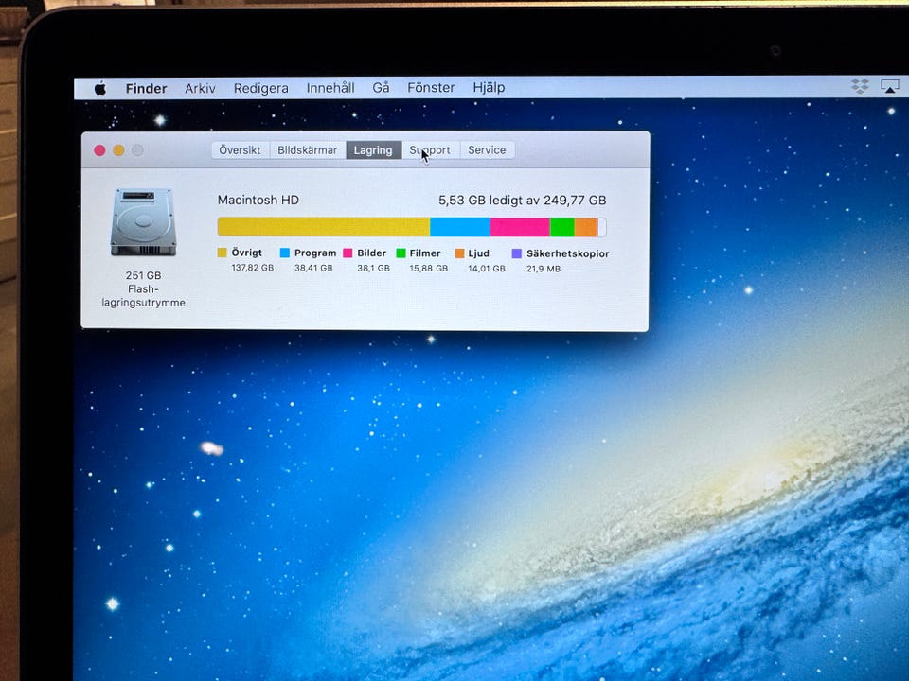Viewport: 909px width, 681px height.
Task: Click the 15,88 GB value
Action: (x=428, y=268)
